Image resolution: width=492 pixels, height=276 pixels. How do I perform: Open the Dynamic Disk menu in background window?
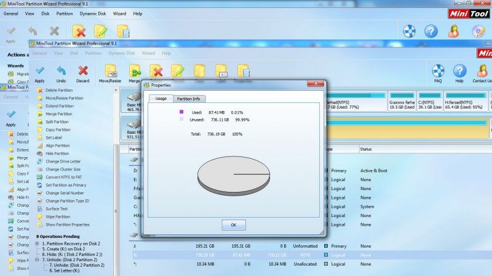click(x=93, y=13)
